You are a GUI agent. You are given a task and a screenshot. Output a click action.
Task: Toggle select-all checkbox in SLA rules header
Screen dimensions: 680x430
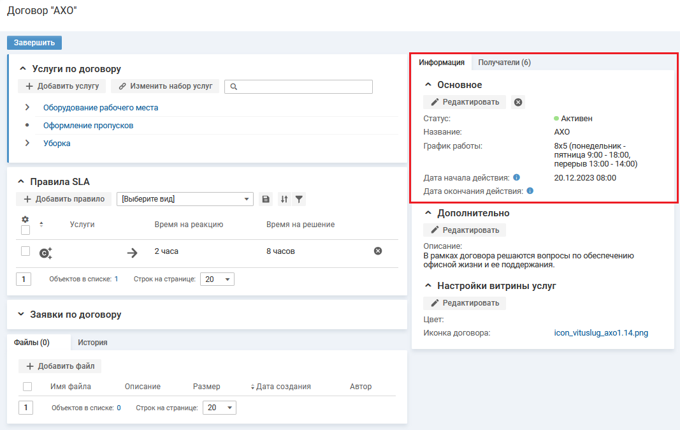25,230
